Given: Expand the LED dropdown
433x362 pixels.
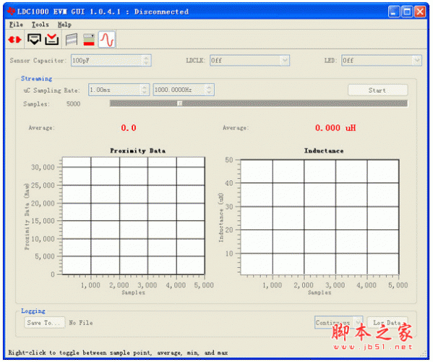Looking at the screenshot, I should tap(416, 60).
